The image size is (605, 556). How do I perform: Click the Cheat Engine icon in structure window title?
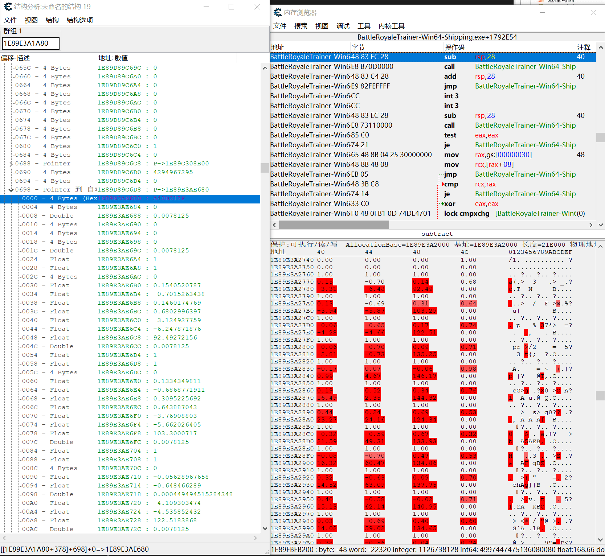pyautogui.click(x=8, y=7)
